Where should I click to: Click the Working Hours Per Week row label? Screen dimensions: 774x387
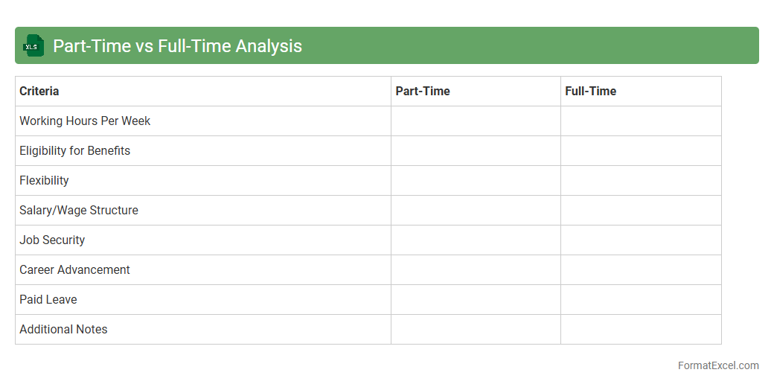click(85, 121)
